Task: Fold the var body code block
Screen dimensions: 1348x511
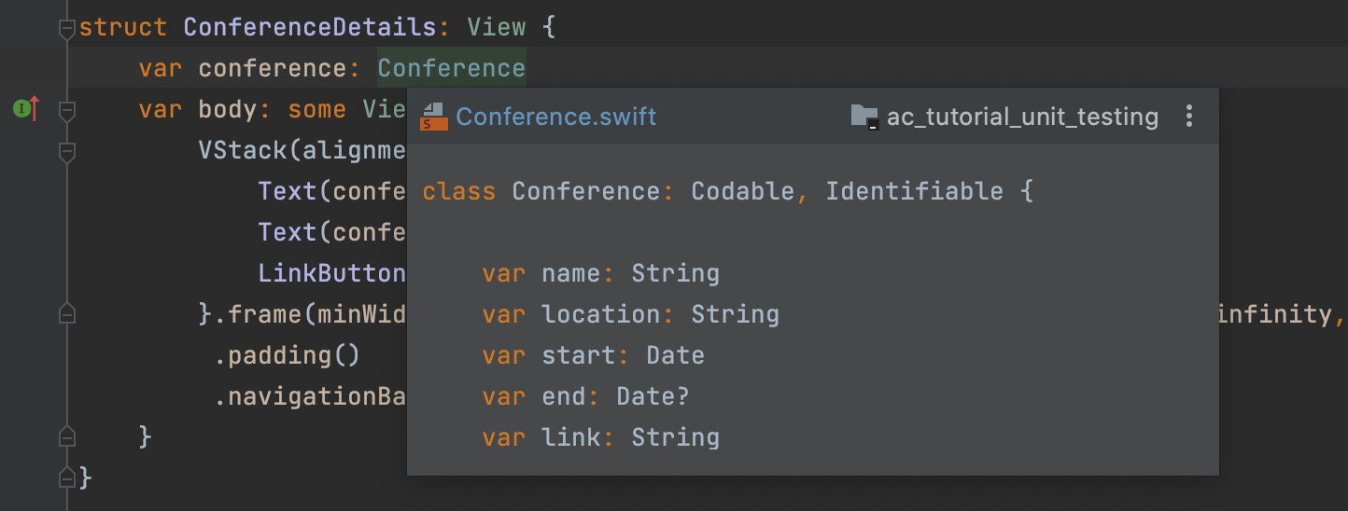Action: point(66,110)
